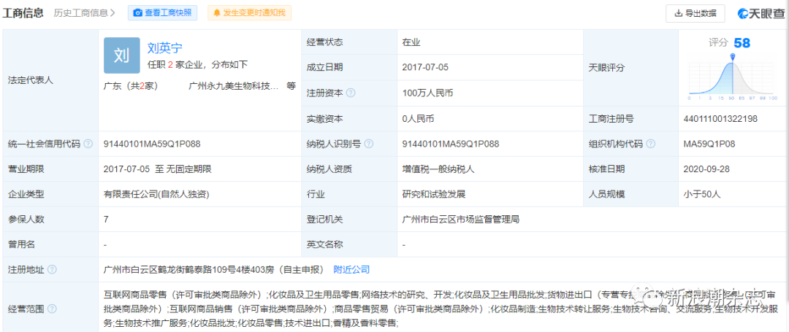
Task: Click 成立日期 value 2017-07-05
Action: tap(426, 67)
